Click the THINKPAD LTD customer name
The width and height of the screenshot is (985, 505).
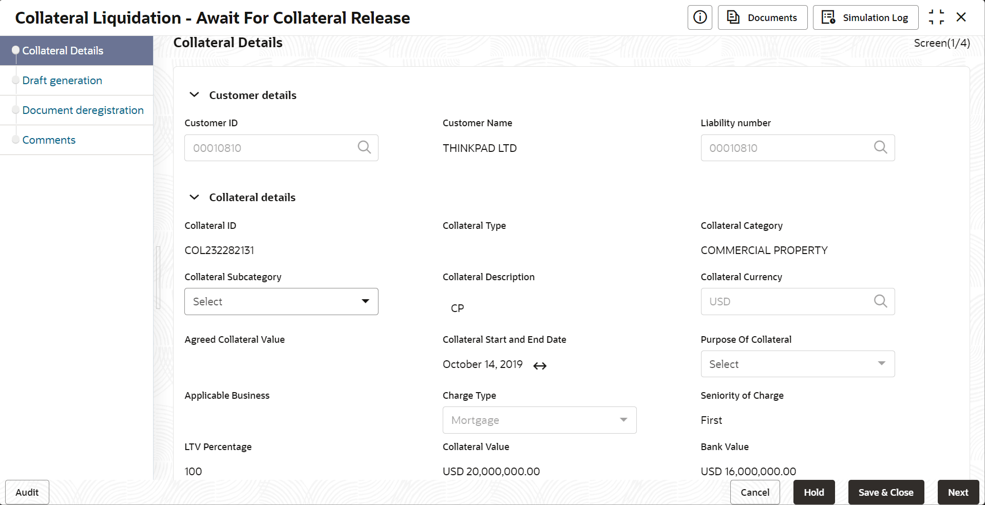click(x=480, y=148)
